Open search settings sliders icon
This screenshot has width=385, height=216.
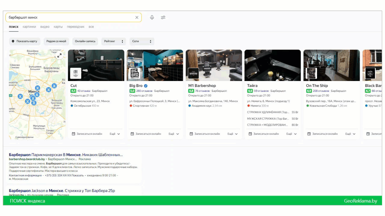(163, 17)
